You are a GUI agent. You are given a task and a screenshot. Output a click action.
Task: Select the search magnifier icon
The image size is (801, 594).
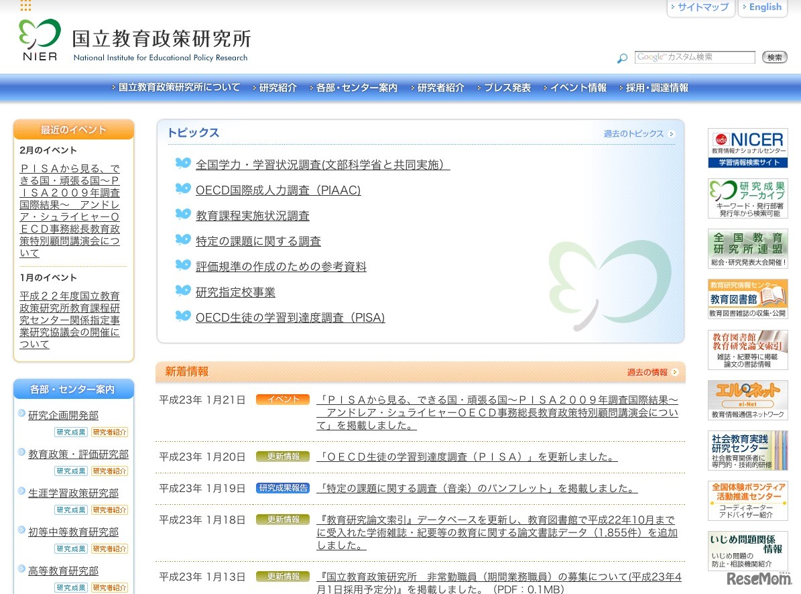pos(621,58)
